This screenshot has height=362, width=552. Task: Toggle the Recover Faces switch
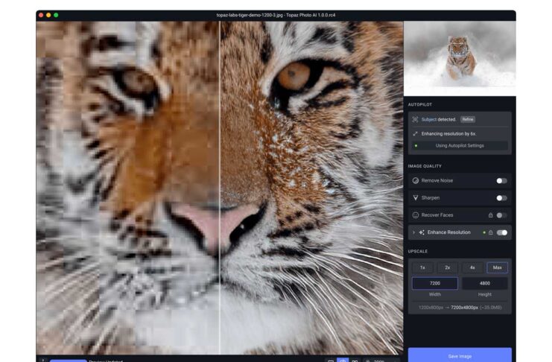point(501,215)
